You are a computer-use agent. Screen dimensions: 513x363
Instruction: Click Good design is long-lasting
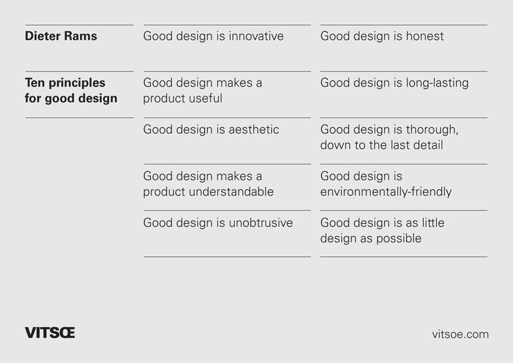click(x=394, y=83)
